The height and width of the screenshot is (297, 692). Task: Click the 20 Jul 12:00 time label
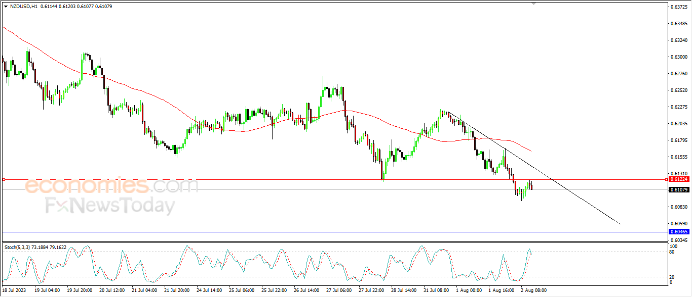coord(111,290)
